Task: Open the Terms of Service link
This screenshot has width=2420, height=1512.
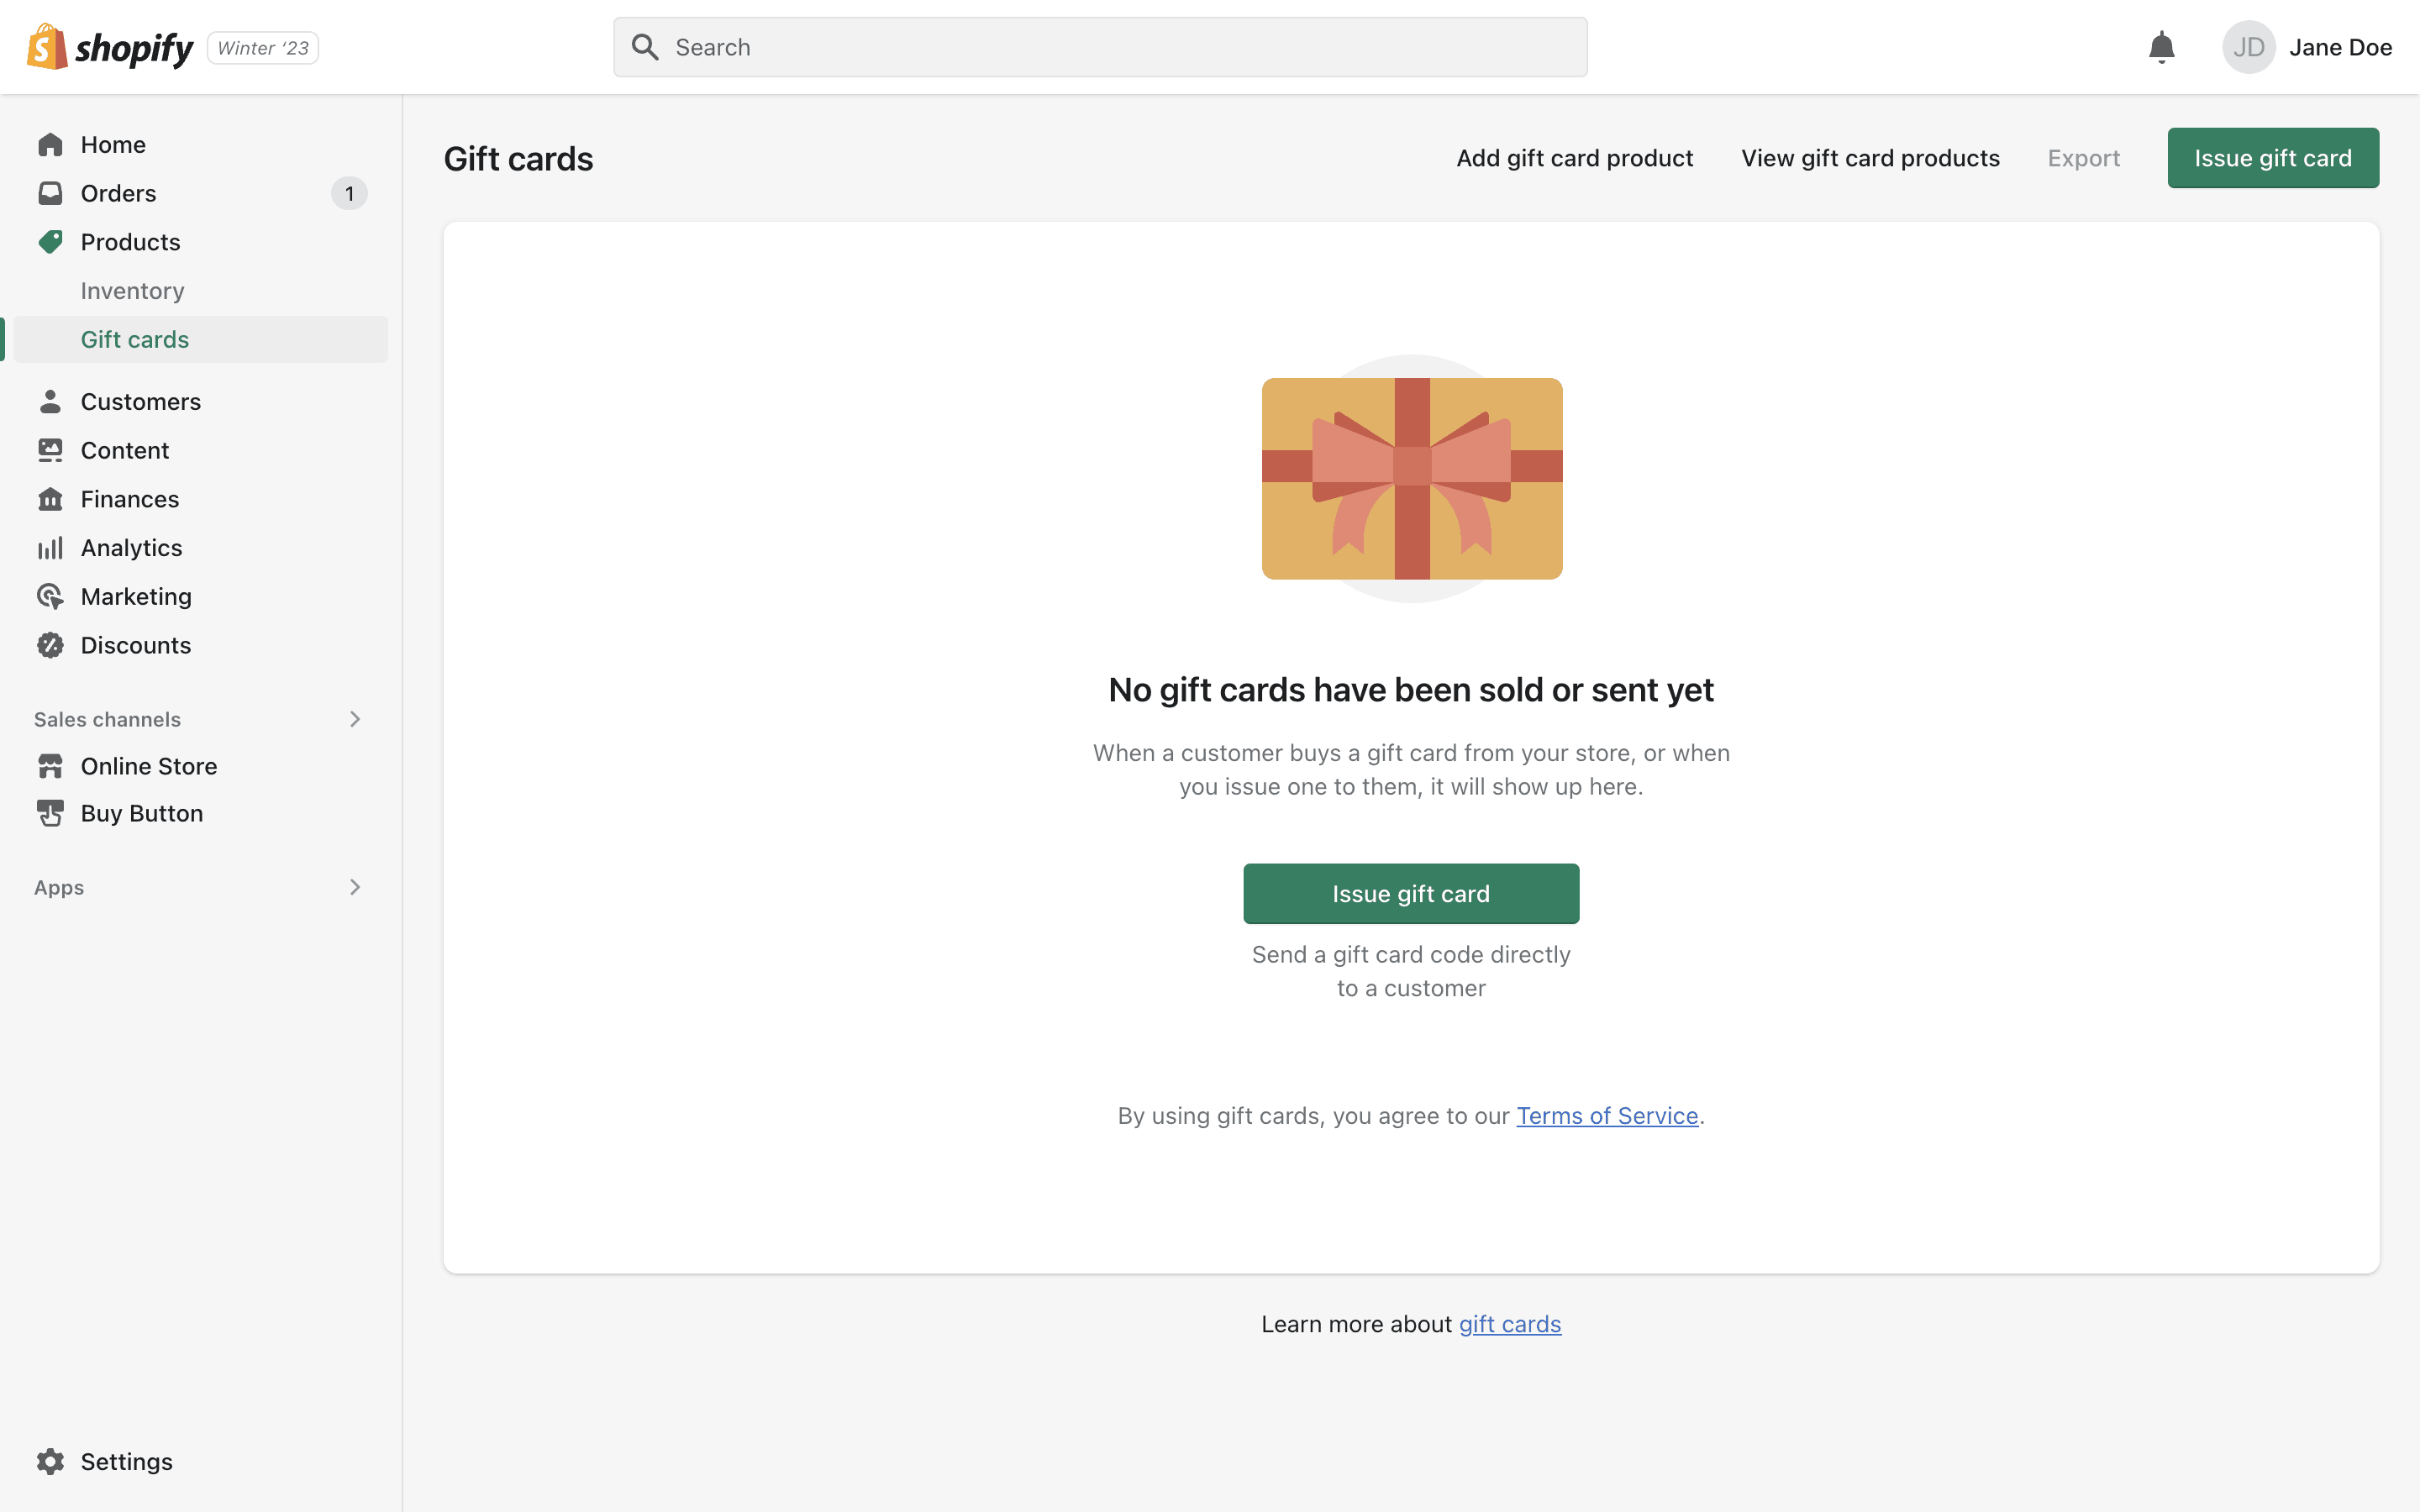Action: [1607, 1116]
